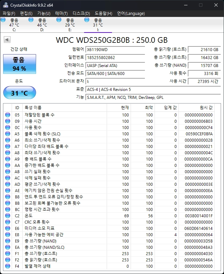Click the 발열 제어 상태 row name
This screenshot has height=274, width=224.
(38, 266)
